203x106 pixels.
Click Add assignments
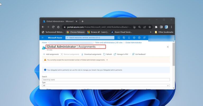click(x=51, y=54)
